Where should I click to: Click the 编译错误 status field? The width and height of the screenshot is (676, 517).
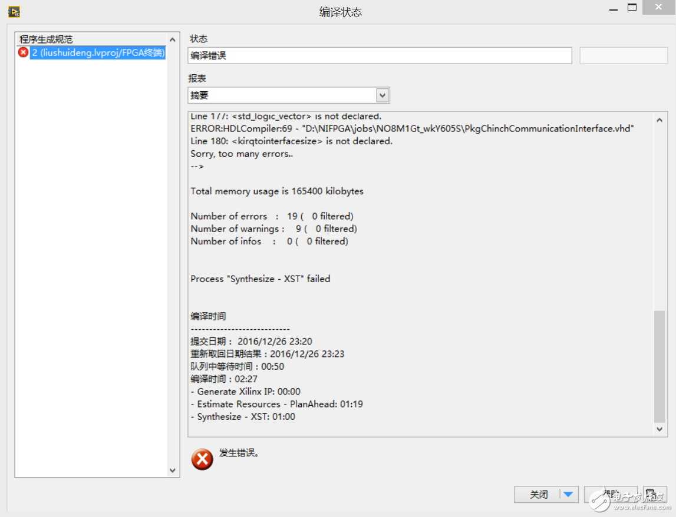380,55
